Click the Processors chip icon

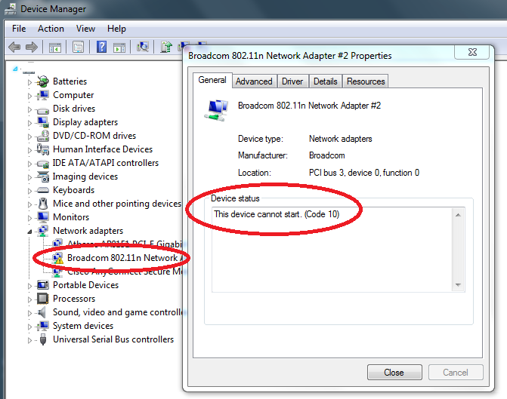42,298
